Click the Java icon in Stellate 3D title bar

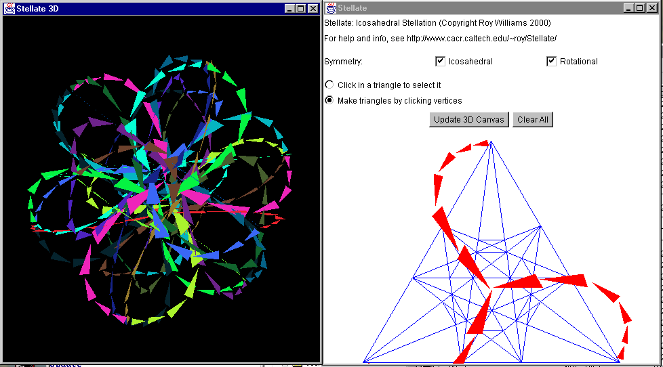pyautogui.click(x=9, y=8)
